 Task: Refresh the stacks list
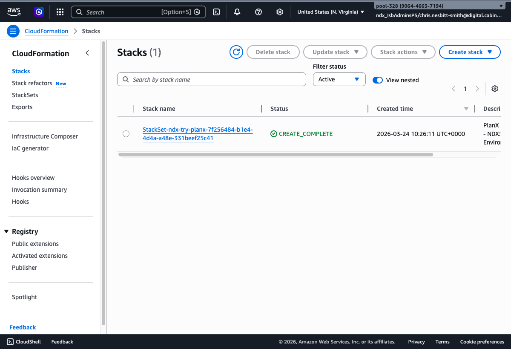[236, 52]
